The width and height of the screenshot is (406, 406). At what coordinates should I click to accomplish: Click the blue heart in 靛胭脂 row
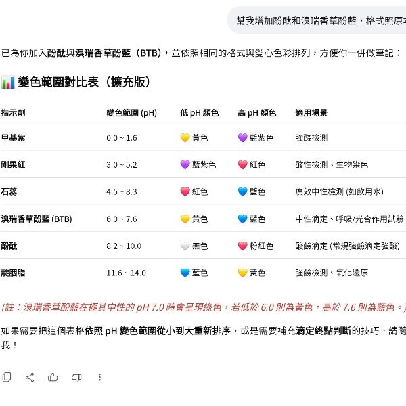click(185, 273)
